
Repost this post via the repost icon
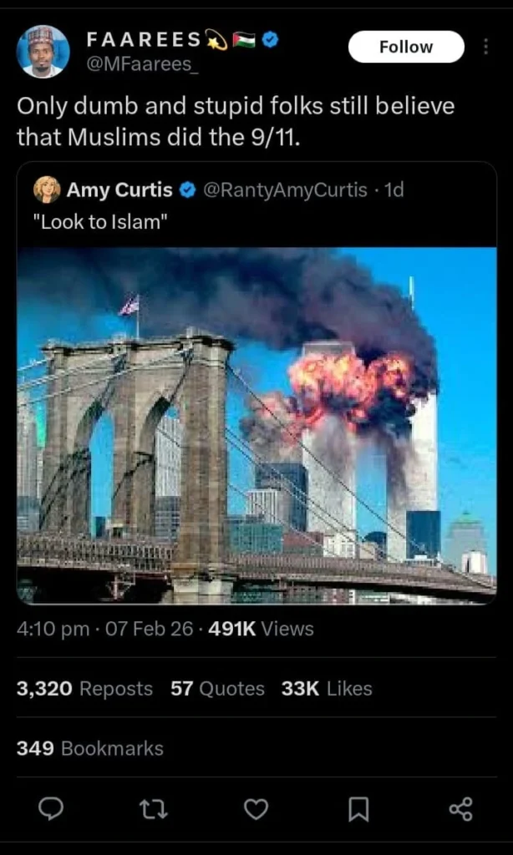pos(153,808)
